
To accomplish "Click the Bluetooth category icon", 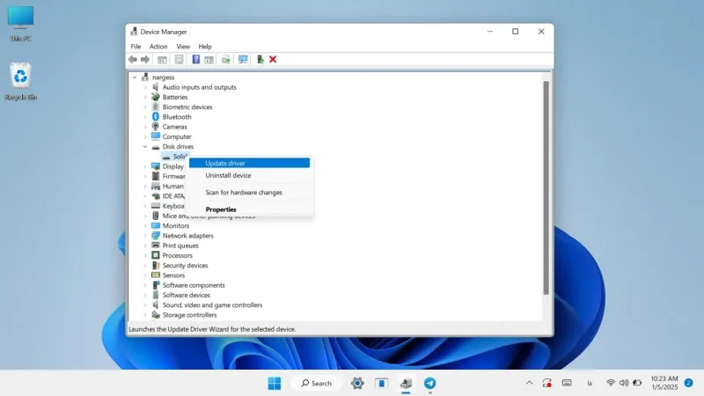I will click(x=156, y=117).
